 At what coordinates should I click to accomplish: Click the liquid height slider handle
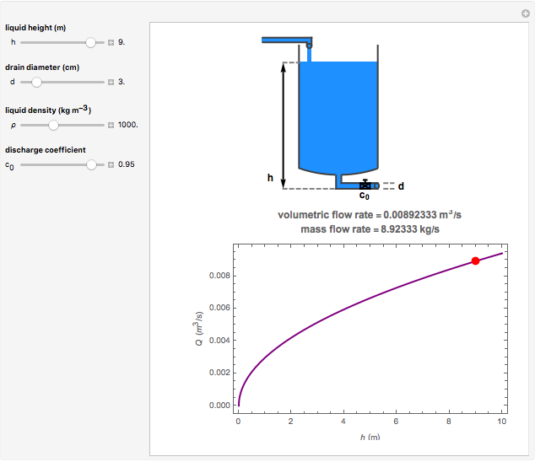click(90, 41)
